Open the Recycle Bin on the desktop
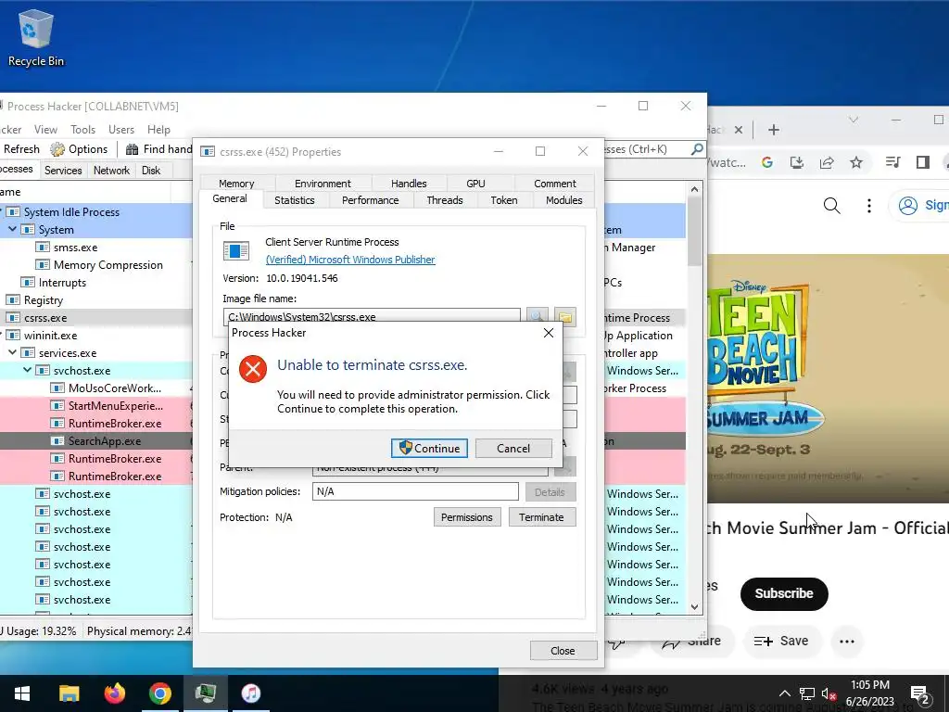Screen dimensions: 949x712 point(36,38)
